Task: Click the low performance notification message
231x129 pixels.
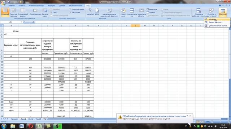Action: click(155, 118)
